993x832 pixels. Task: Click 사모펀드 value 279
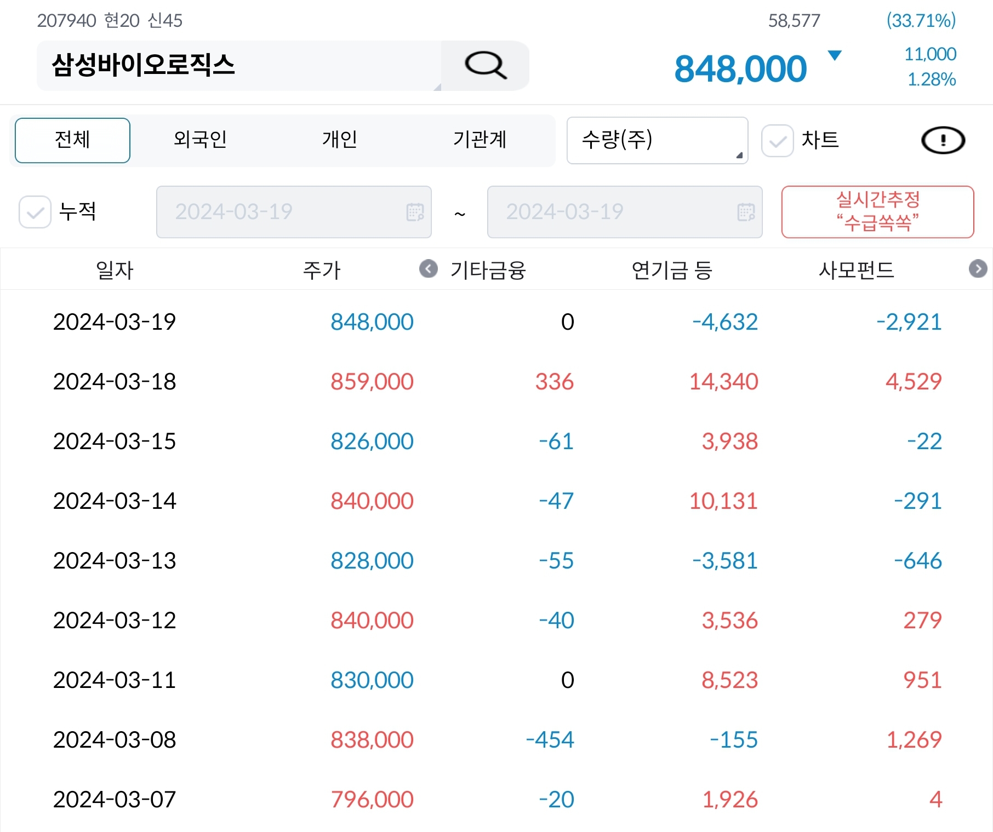coord(923,620)
